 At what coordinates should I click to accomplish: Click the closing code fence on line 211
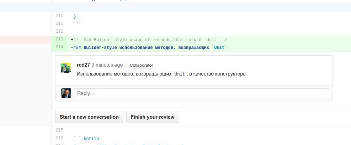click(77, 23)
